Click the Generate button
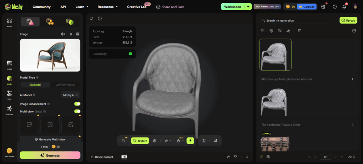 [x=50, y=155]
